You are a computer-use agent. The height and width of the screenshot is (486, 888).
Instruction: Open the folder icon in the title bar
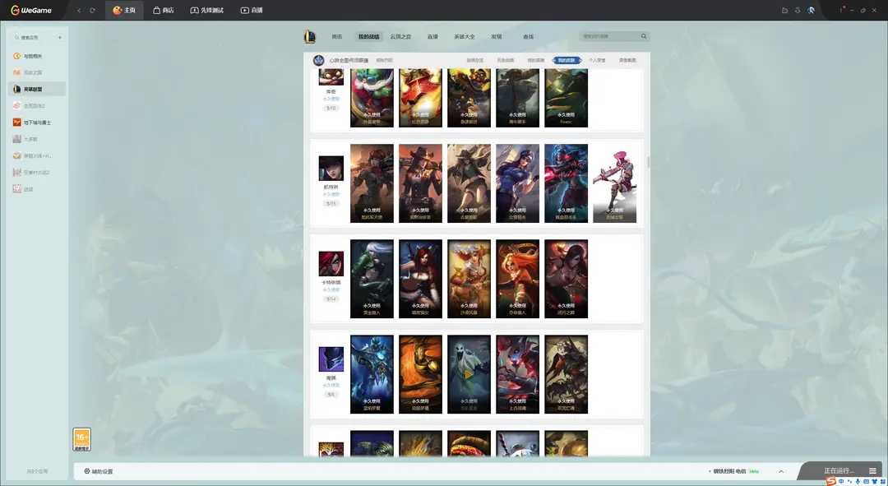click(784, 10)
